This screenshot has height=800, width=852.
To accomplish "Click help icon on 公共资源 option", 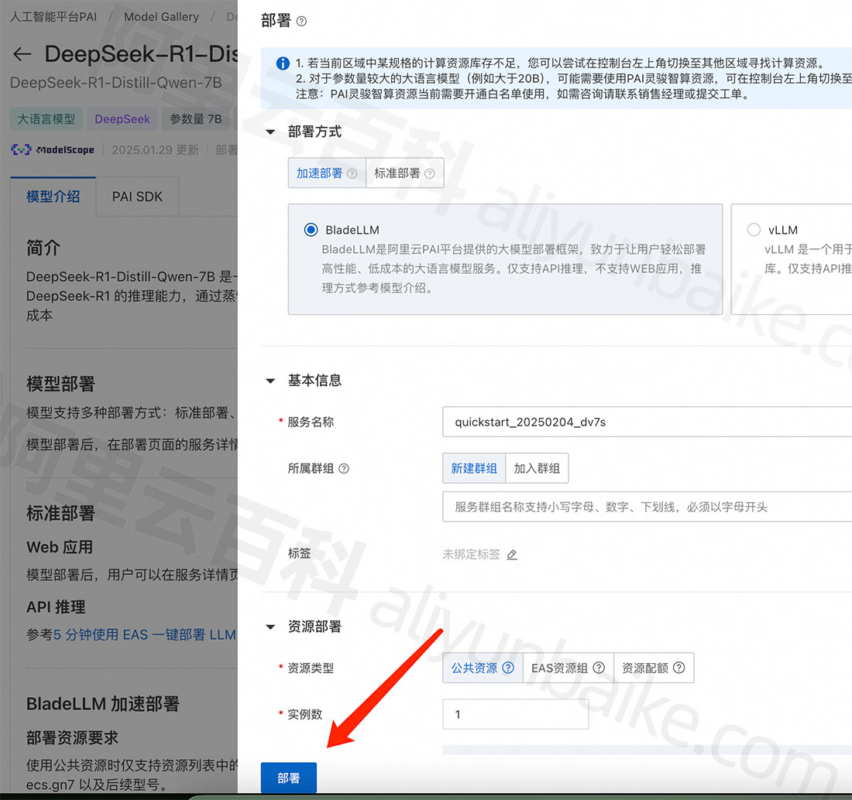I will coord(508,668).
